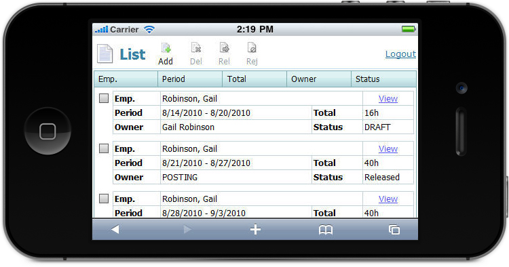The height and width of the screenshot is (267, 509).
Task: Tap the plus add-bookmark icon
Action: coord(255,230)
